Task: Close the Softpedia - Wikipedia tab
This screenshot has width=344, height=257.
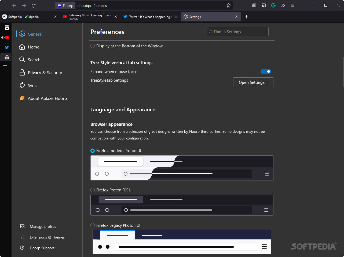Action: coord(55,17)
